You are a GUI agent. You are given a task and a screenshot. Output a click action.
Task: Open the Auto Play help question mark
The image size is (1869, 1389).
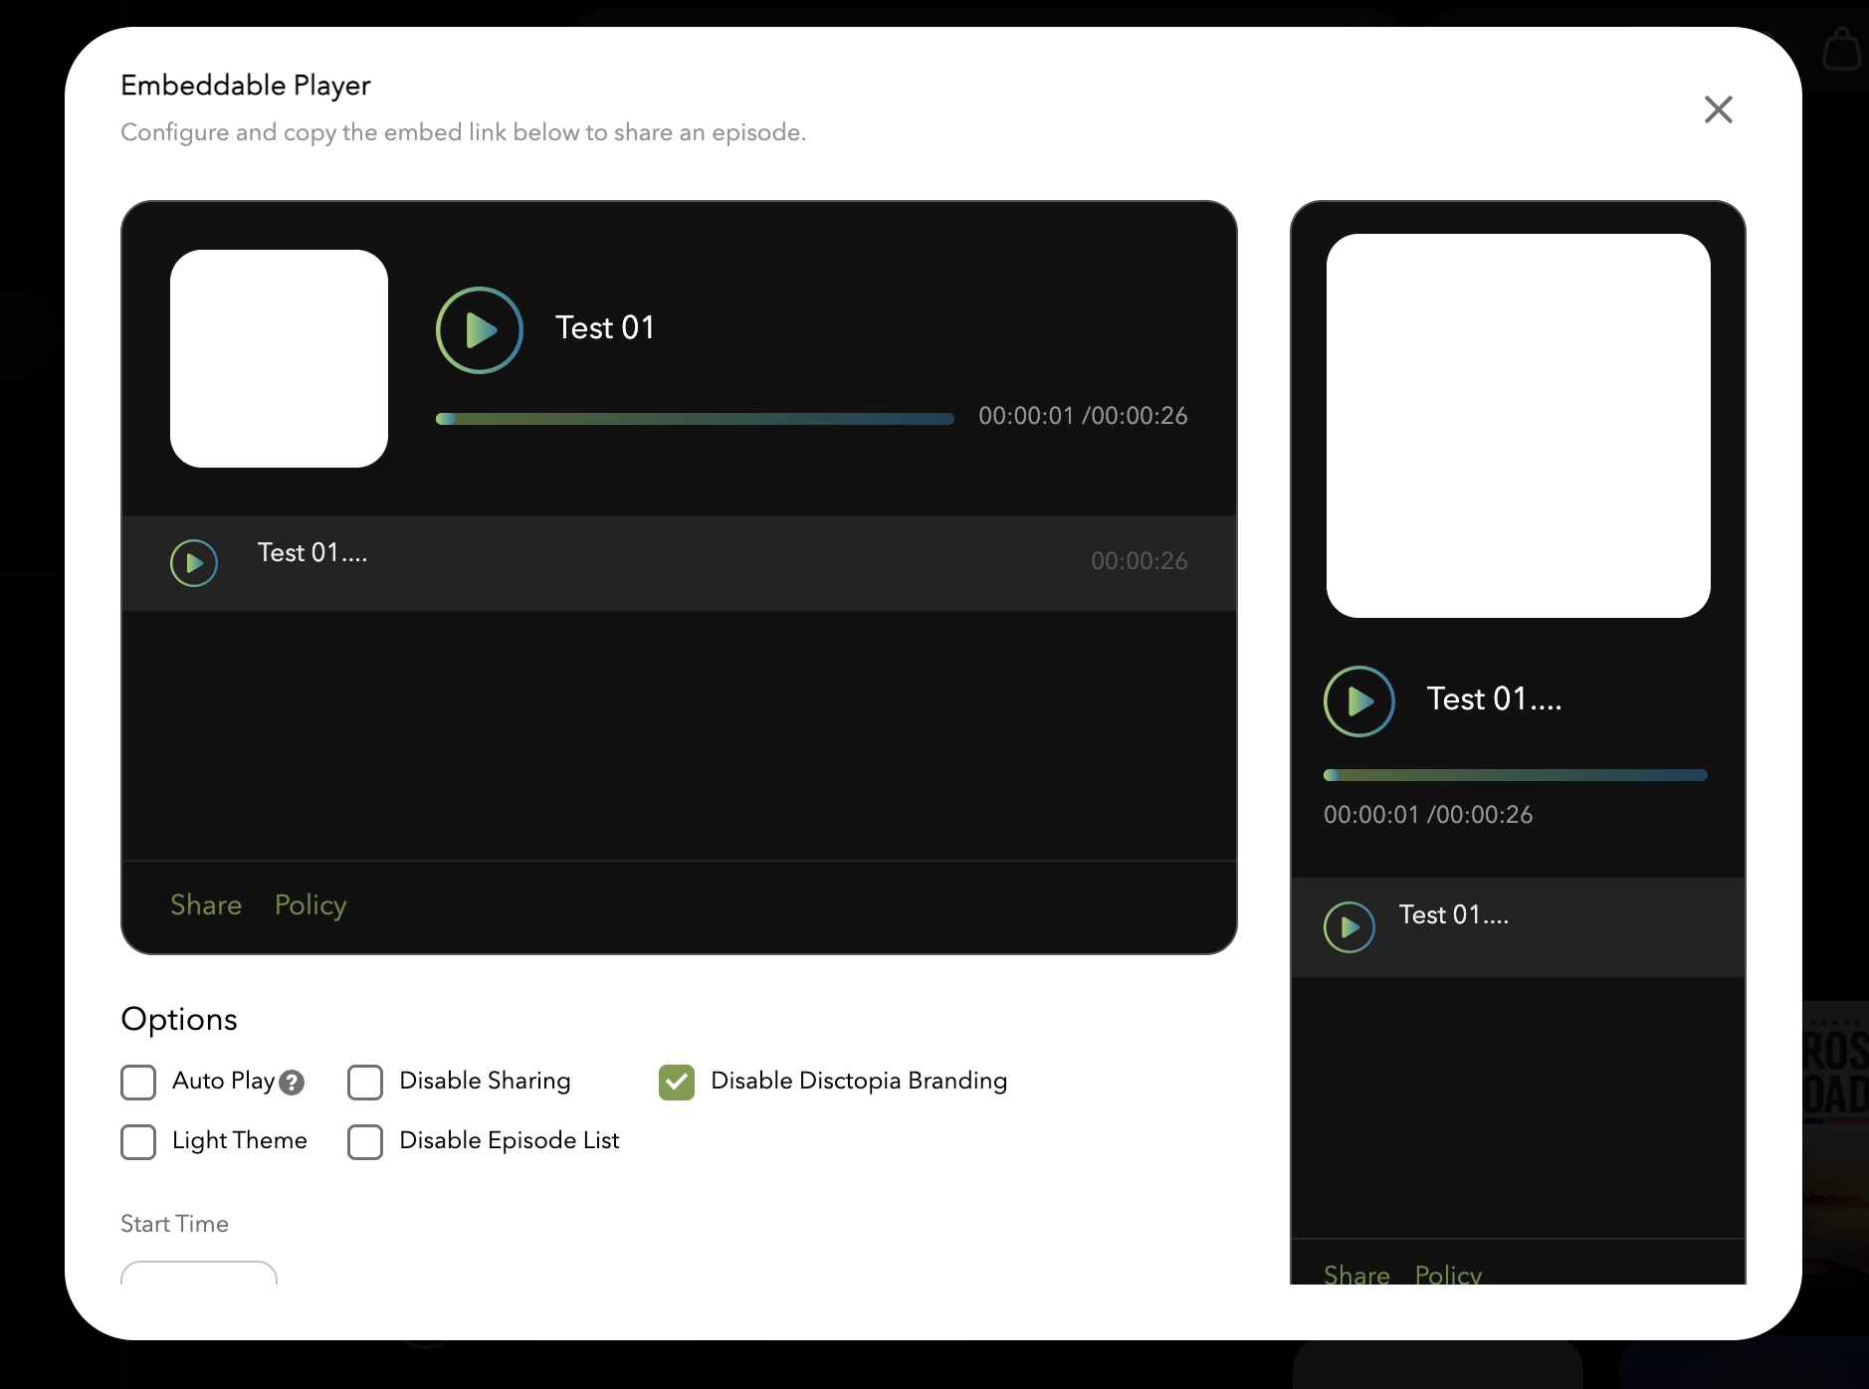tap(292, 1083)
